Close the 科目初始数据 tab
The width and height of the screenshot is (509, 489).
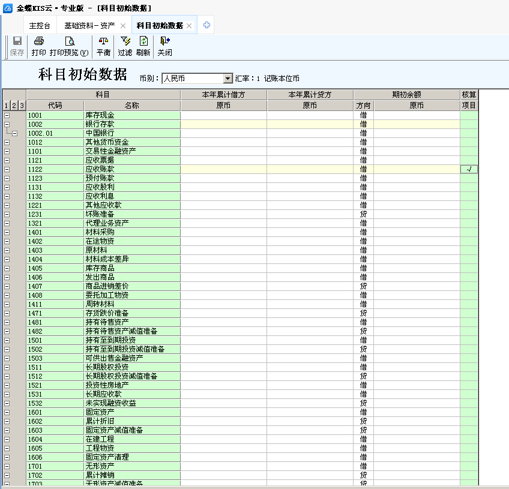click(x=189, y=26)
